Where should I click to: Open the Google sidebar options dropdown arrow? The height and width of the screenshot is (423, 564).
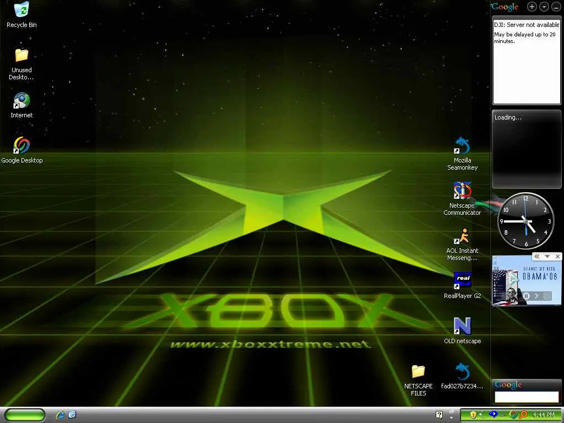tap(544, 7)
